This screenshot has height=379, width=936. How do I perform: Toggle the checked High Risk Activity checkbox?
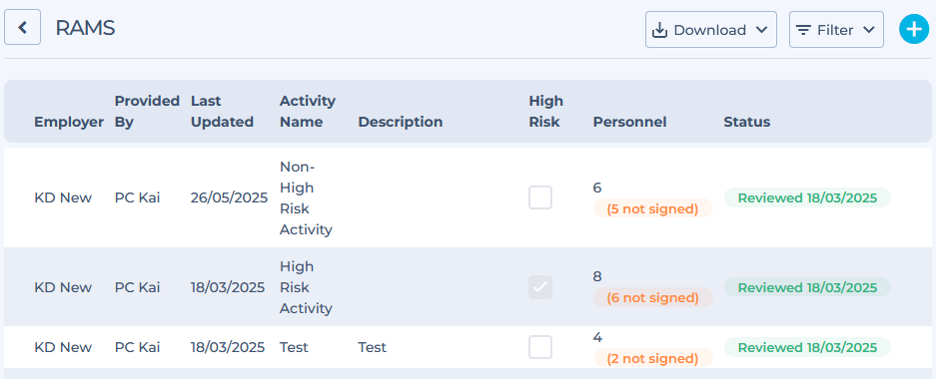tap(540, 287)
